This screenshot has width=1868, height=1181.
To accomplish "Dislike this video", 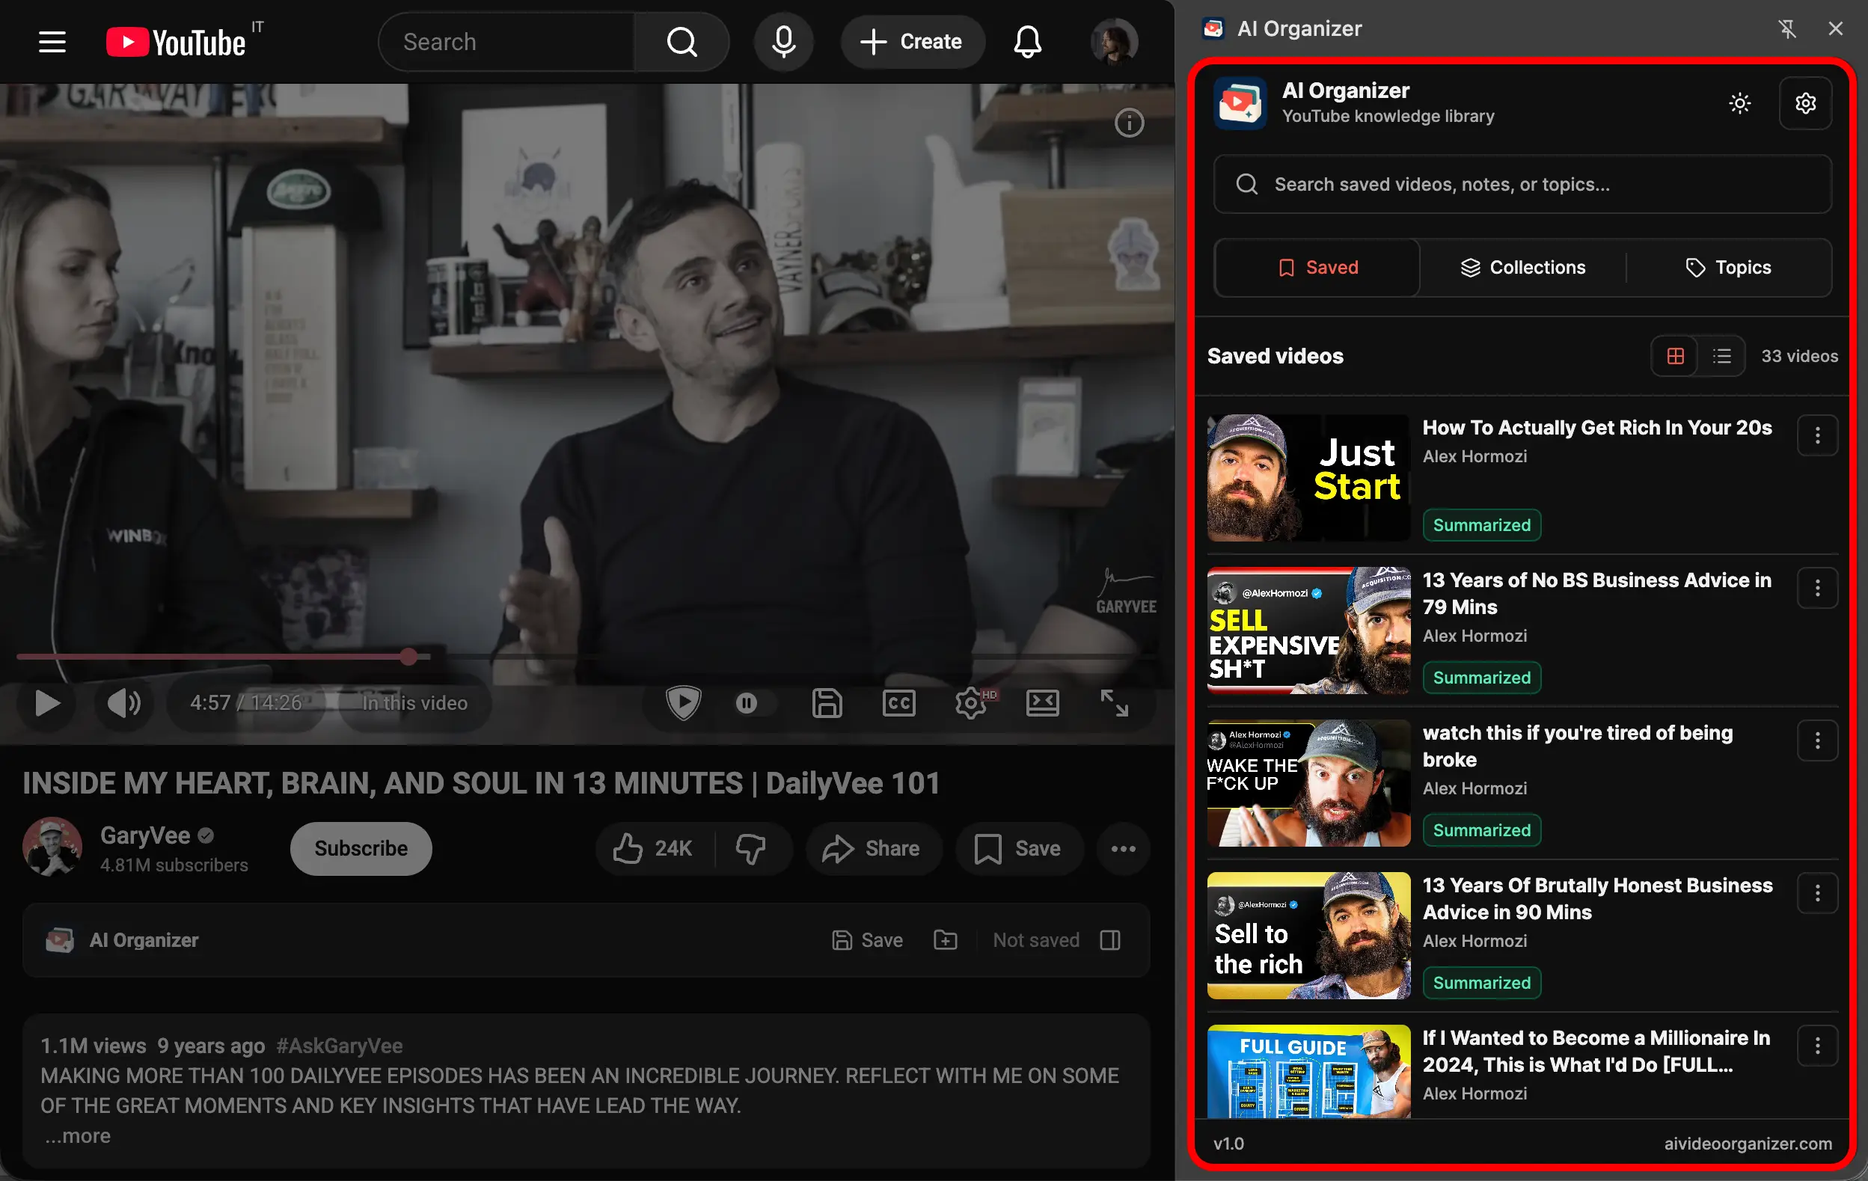I will pyautogui.click(x=750, y=848).
